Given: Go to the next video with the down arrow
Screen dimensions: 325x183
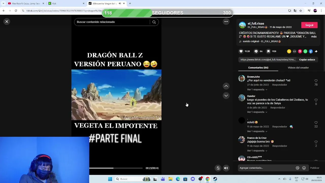Looking at the screenshot, I should point(226,96).
